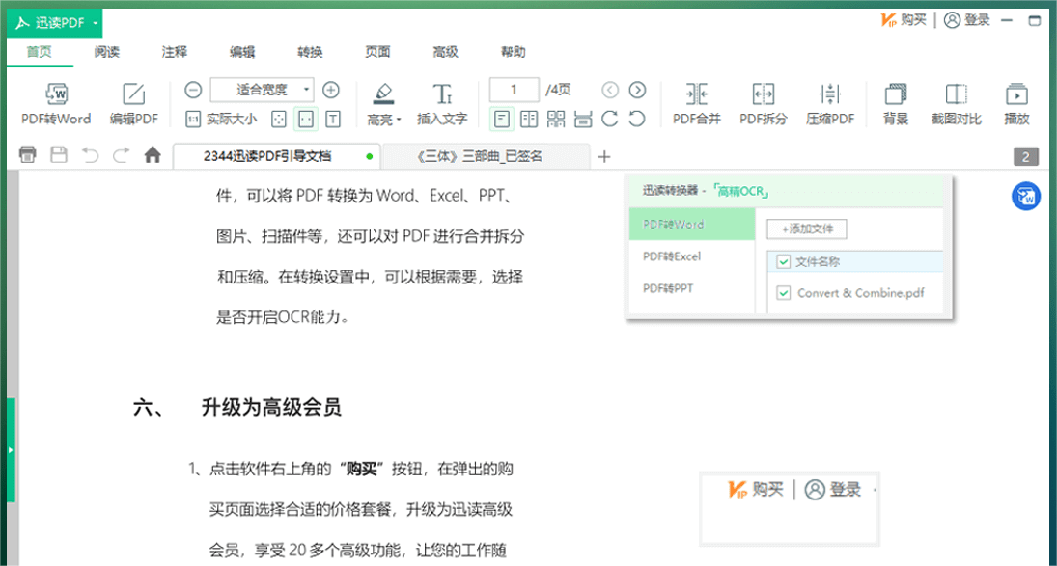
Task: Redo the last action
Action: [121, 155]
